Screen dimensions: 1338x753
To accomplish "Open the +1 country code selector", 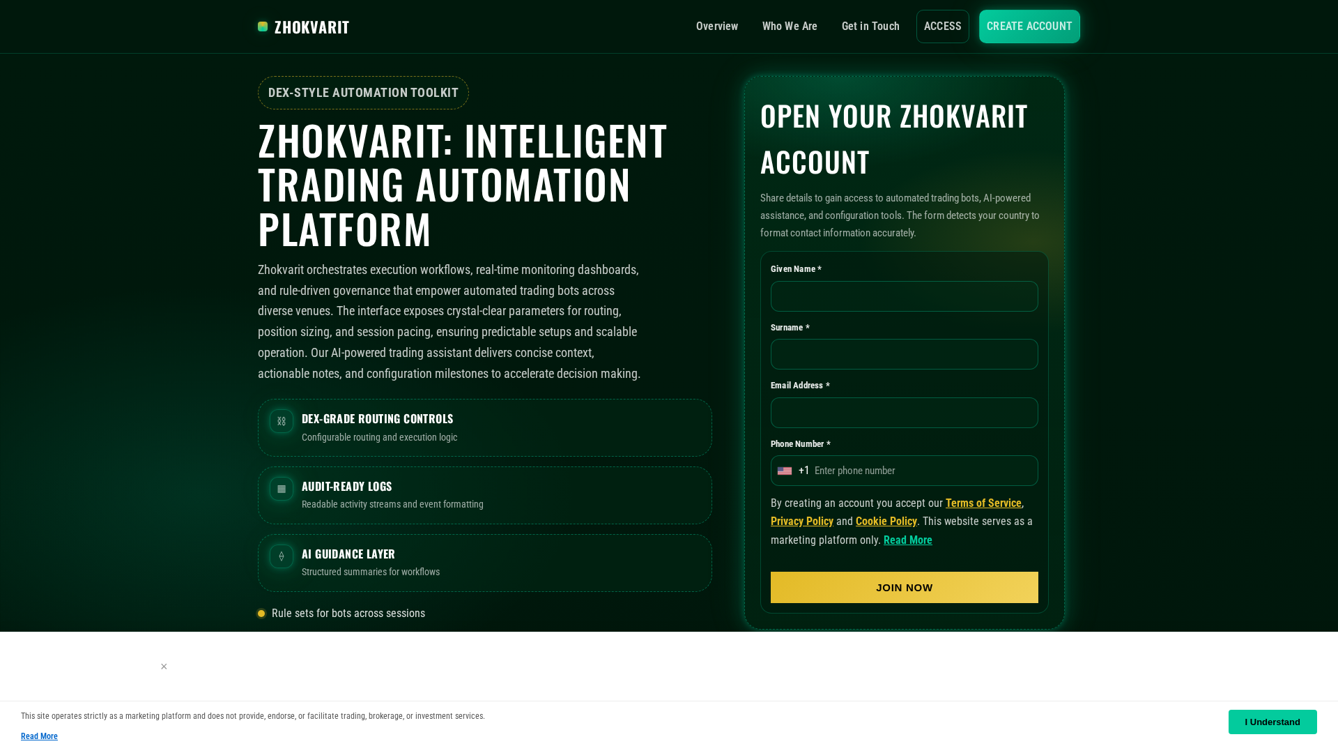I will click(794, 471).
